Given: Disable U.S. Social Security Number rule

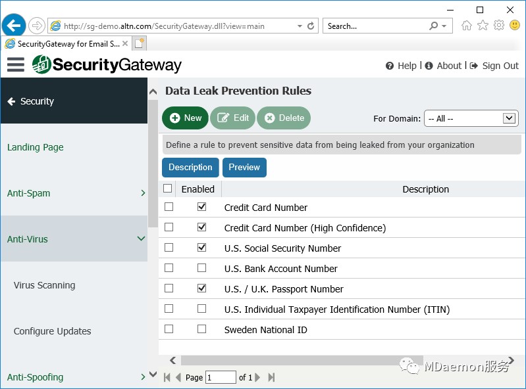Looking at the screenshot, I should point(201,248).
